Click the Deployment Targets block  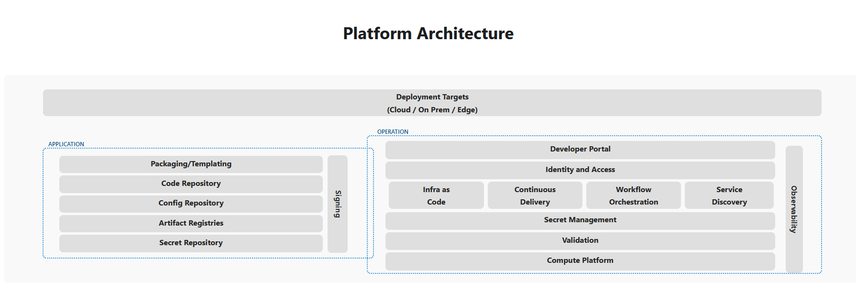(x=432, y=103)
